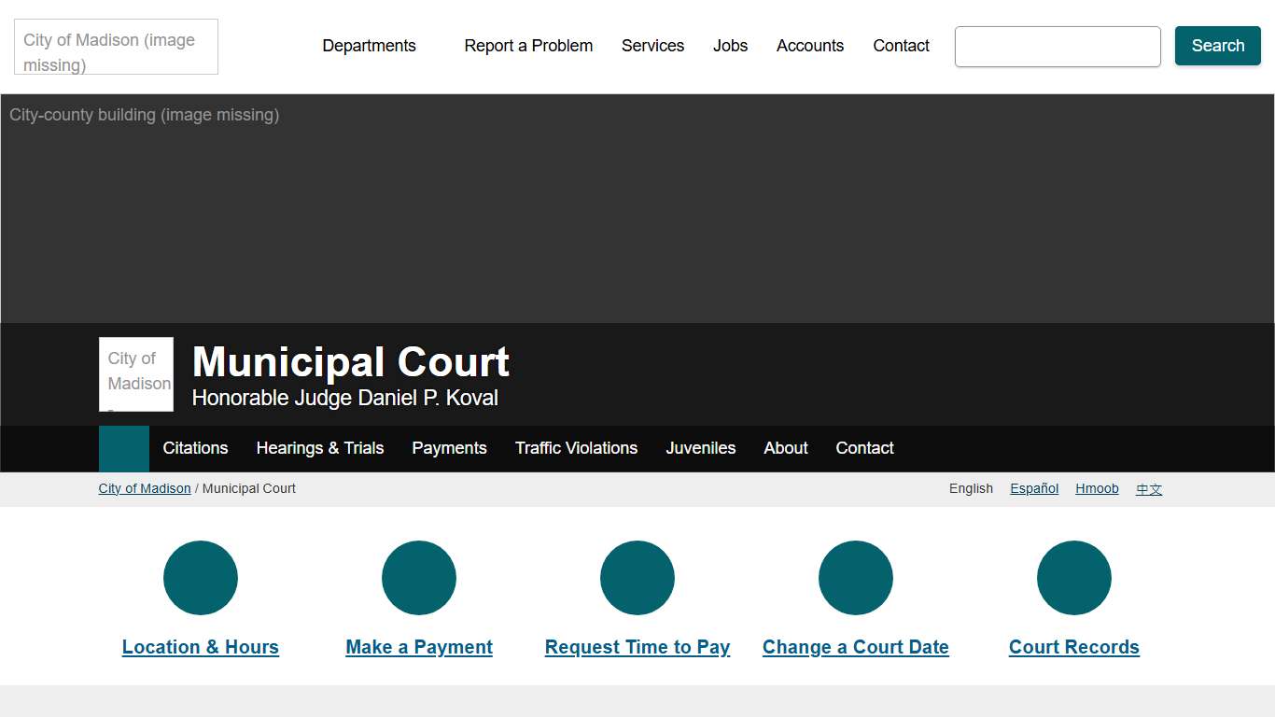The height and width of the screenshot is (717, 1275).
Task: Open the Departments dropdown
Action: pyautogui.click(x=369, y=45)
